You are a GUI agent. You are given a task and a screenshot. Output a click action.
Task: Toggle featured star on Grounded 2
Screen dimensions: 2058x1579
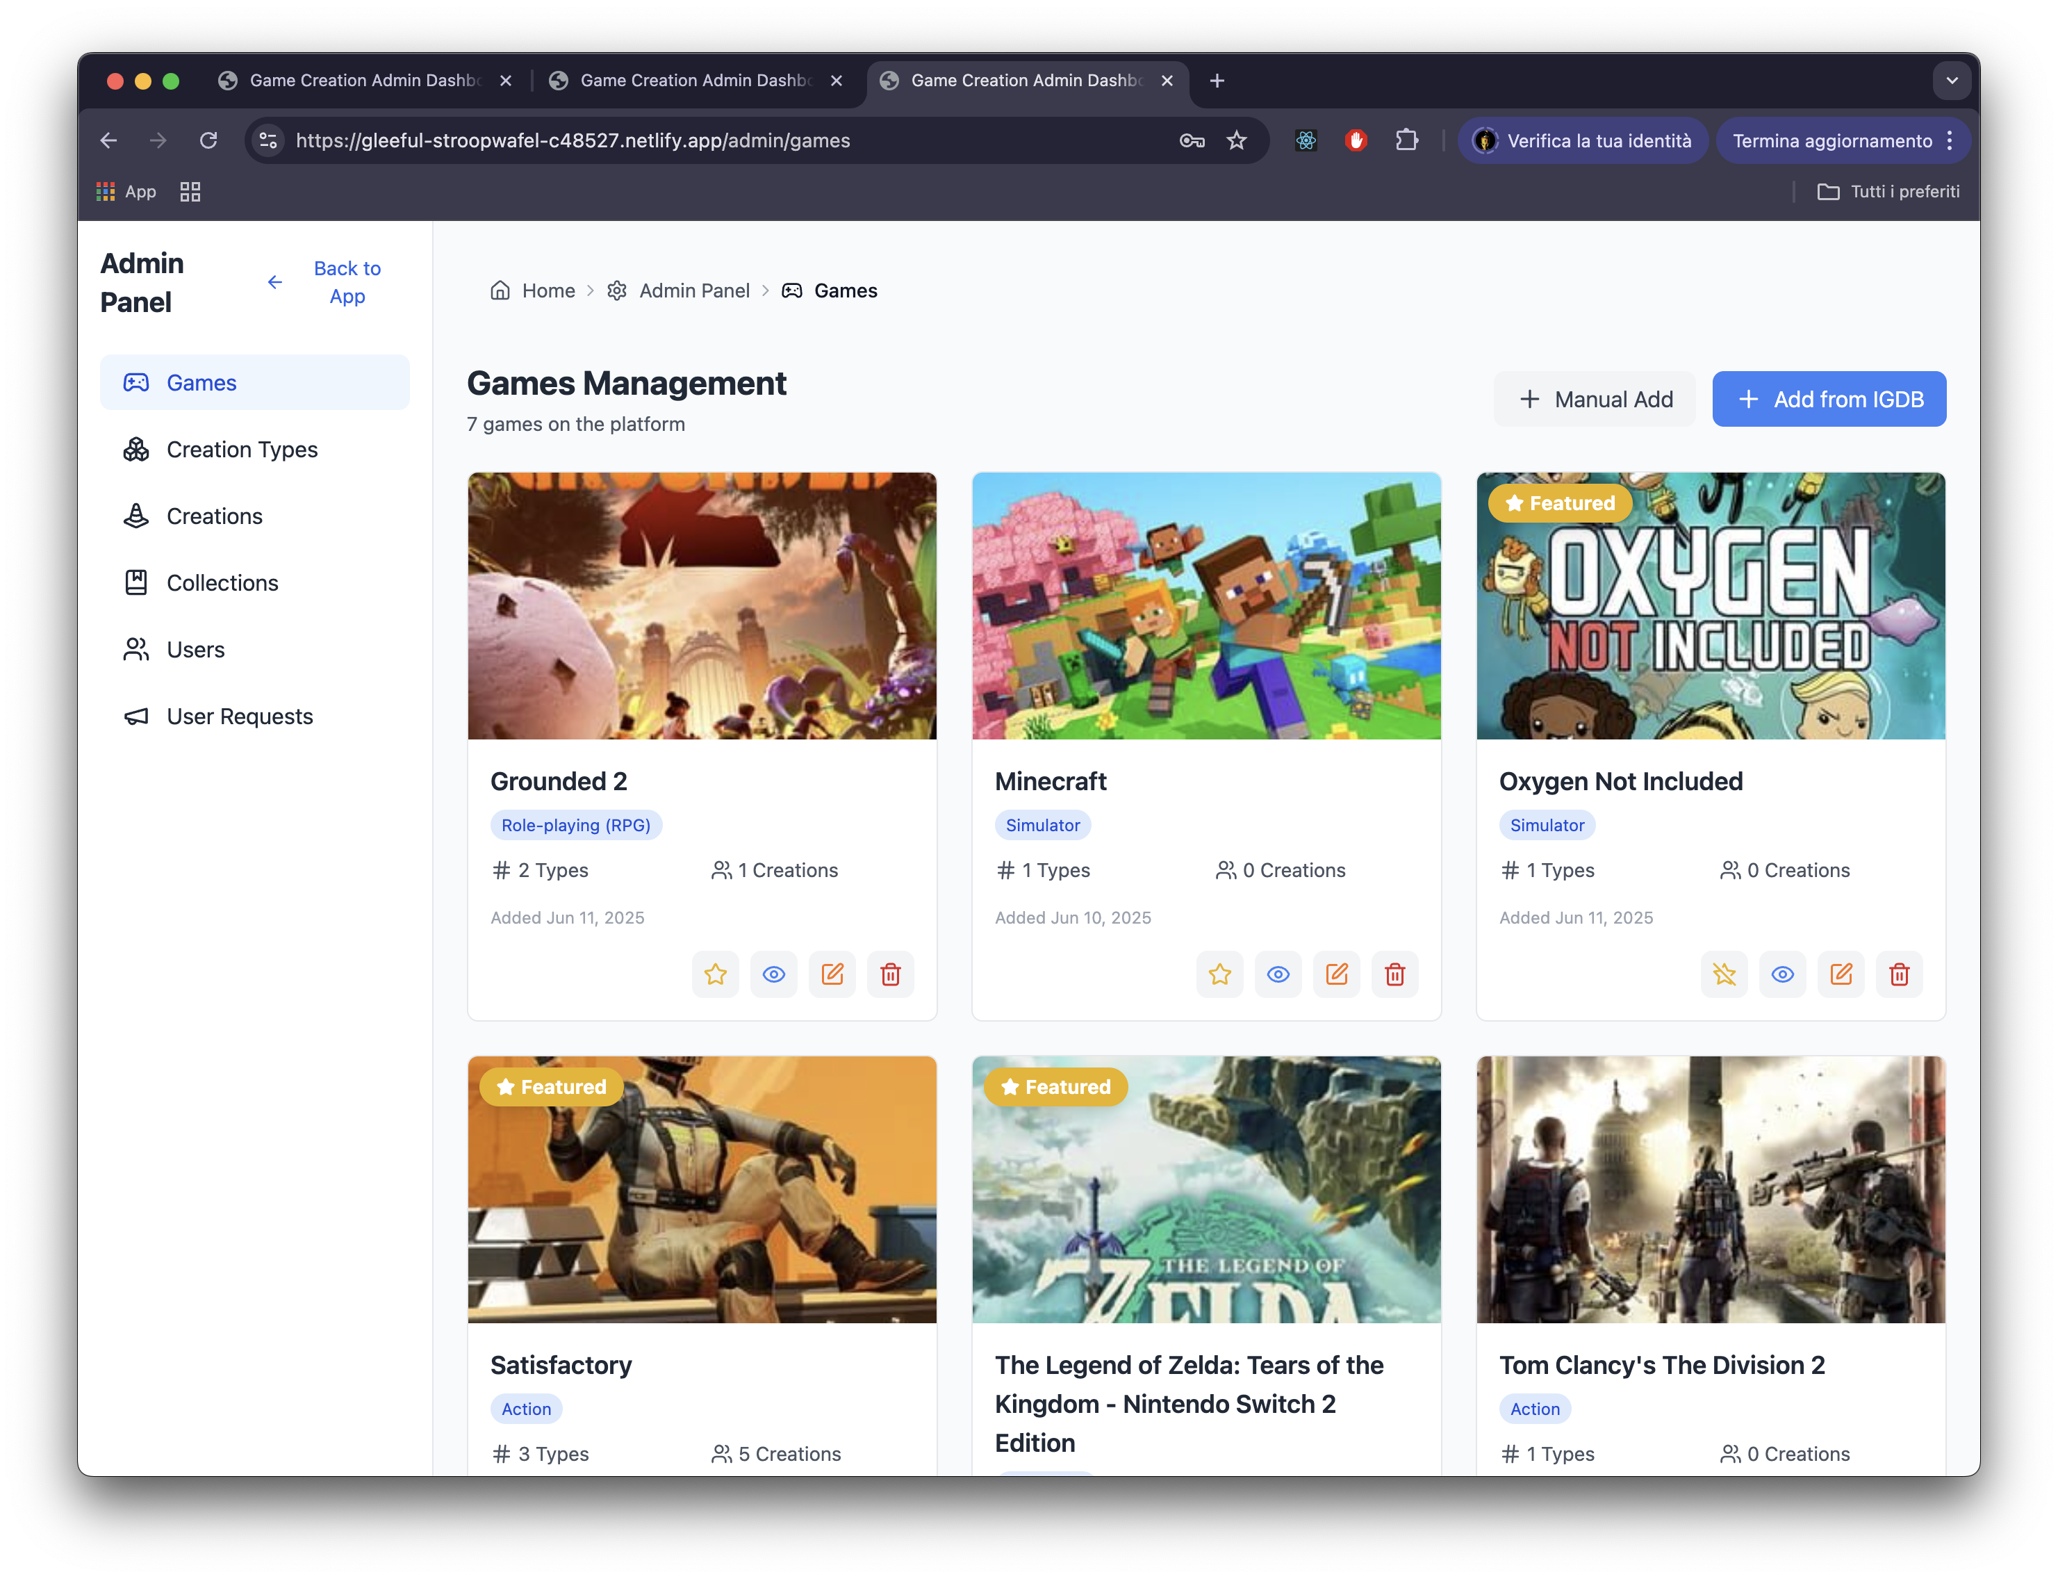coord(715,974)
